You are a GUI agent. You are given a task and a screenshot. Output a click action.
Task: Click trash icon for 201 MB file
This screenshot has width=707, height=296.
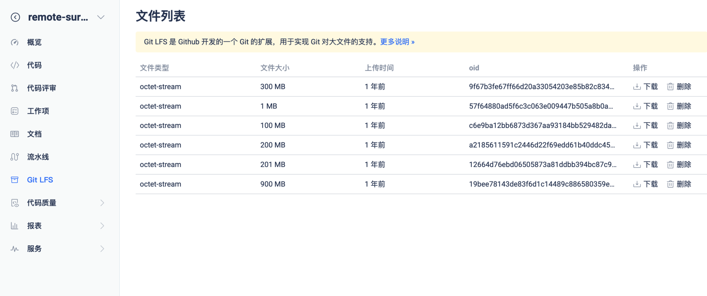pyautogui.click(x=670, y=165)
